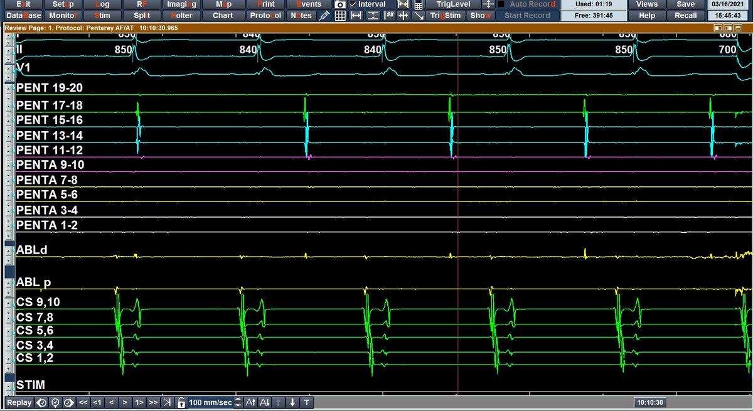This screenshot has width=753, height=411.
Task: Click the TrigLevel button
Action: [453, 4]
